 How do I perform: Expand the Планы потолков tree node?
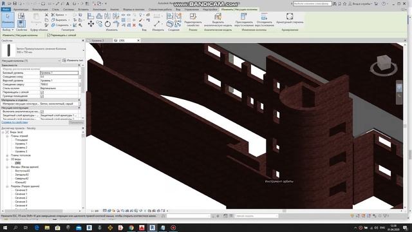coord(7,155)
